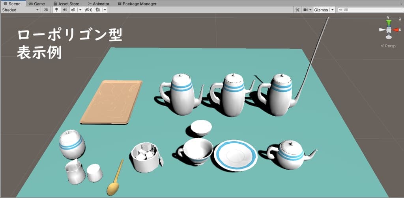Toggle Persp projection label
The image size is (404, 198).
coord(388,46)
